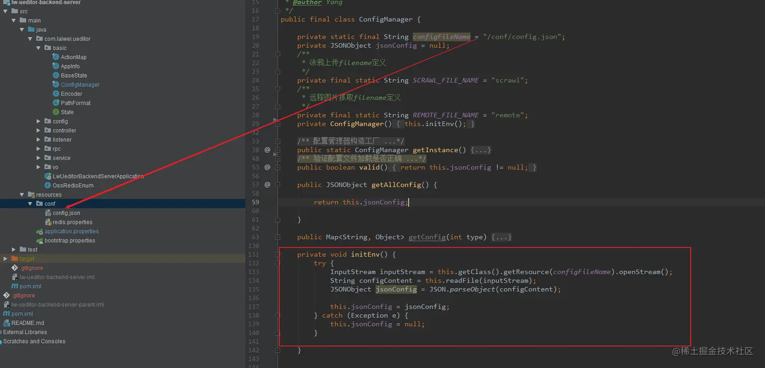Image resolution: width=765 pixels, height=368 pixels.
Task: Click the readFile call on line 134
Action: (x=462, y=281)
